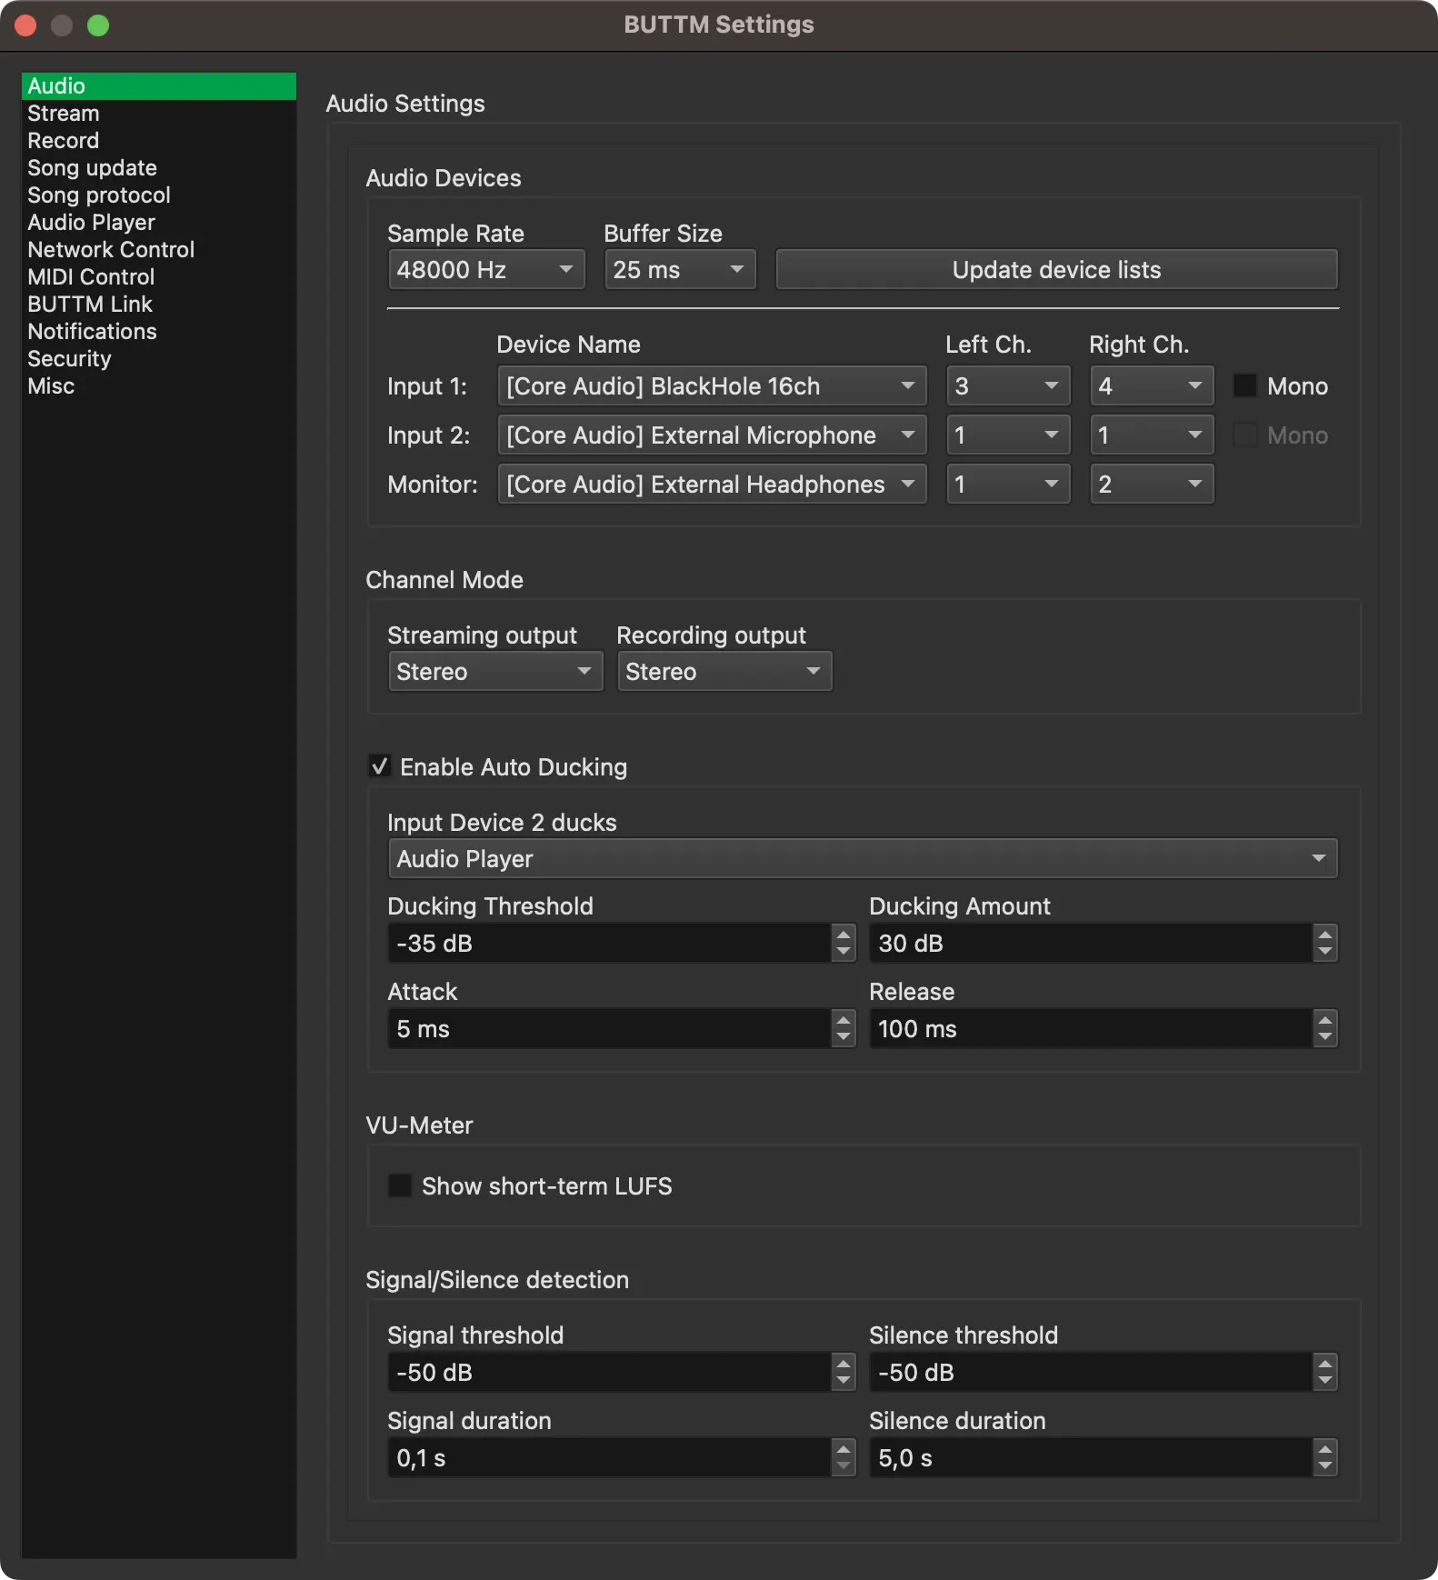Decrease Release time with down arrow
This screenshot has height=1580, width=1438.
[x=1325, y=1038]
